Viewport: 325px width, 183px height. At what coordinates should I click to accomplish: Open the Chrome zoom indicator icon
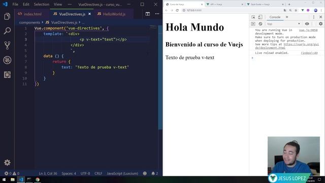290,10
